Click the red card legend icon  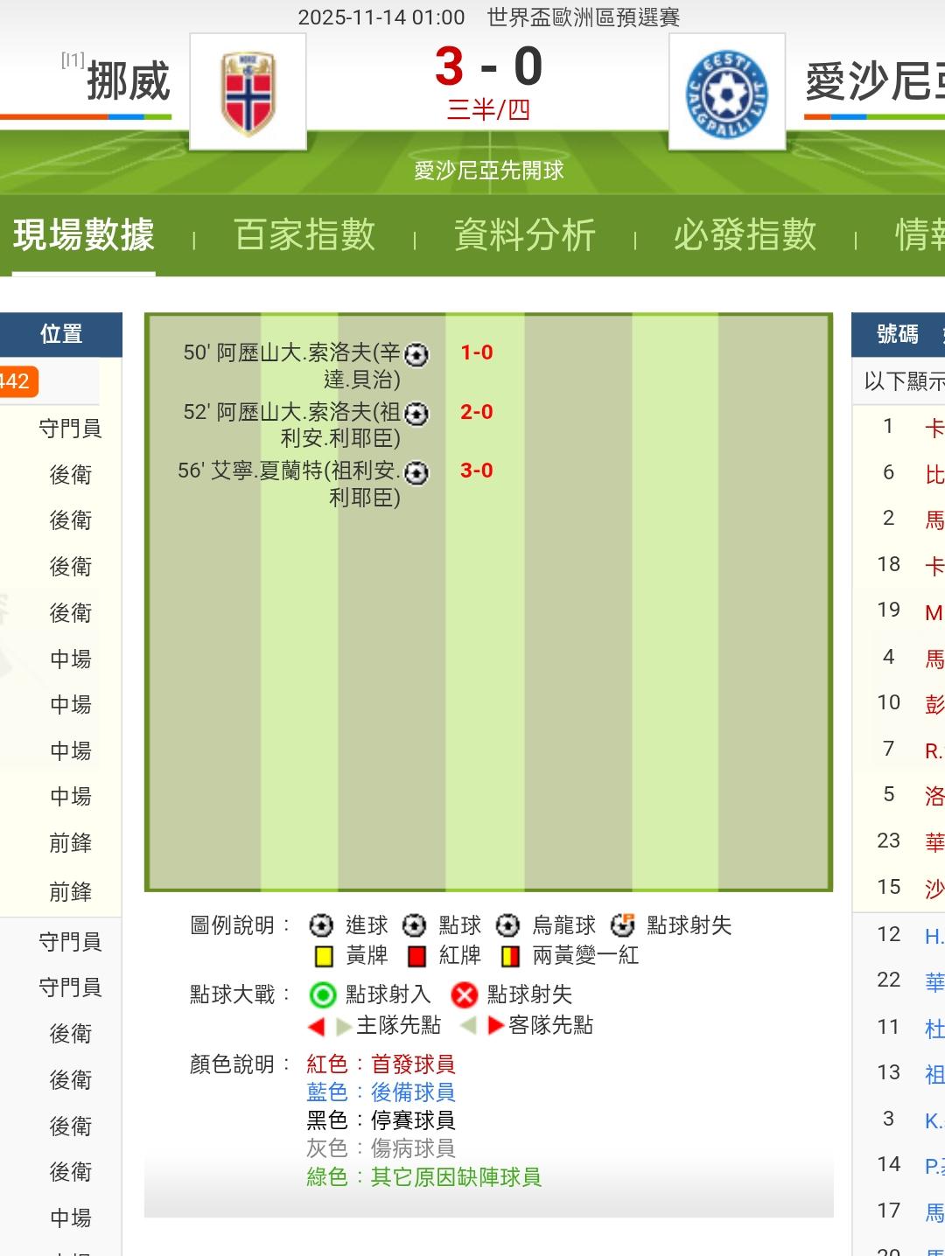pyautogui.click(x=417, y=956)
